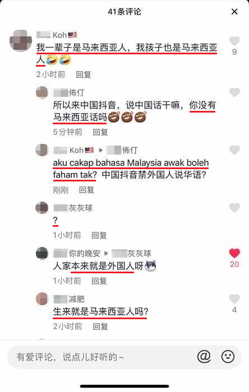The width and height of the screenshot is (249, 392).
Task: Tap the @ mention icon
Action: pyautogui.click(x=204, y=357)
